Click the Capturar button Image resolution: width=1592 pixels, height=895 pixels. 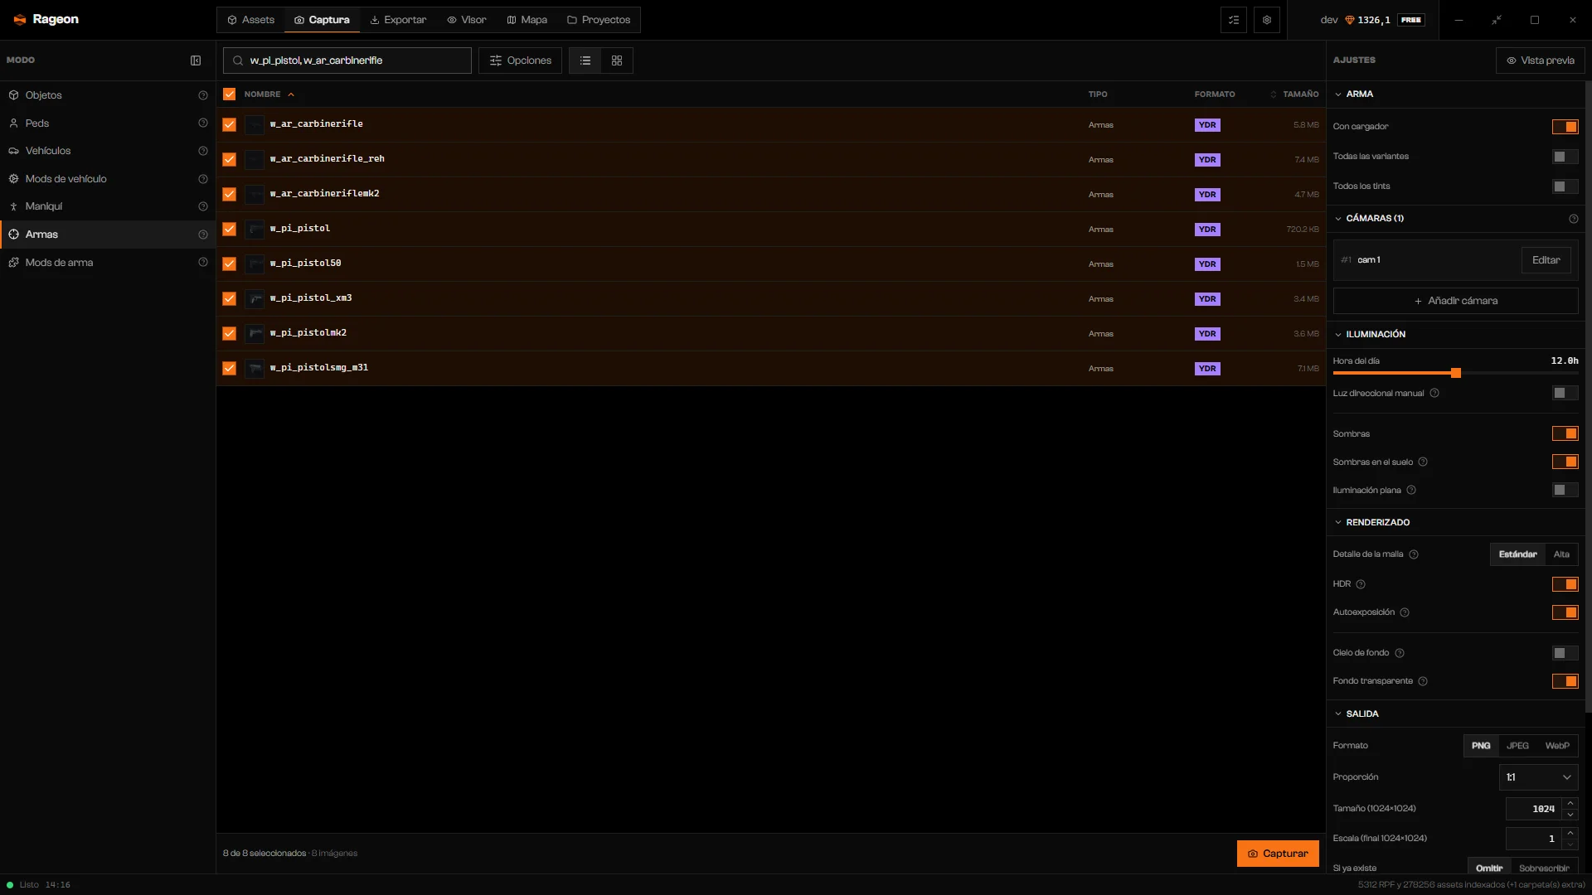pyautogui.click(x=1278, y=854)
